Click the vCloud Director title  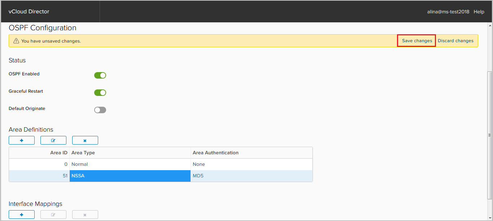tap(29, 12)
